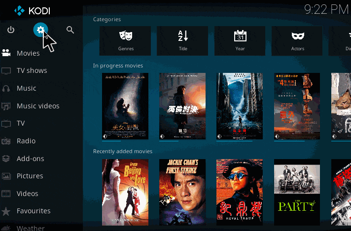Click the Movies camera icon
This screenshot has width=351, height=231.
coord(6,53)
